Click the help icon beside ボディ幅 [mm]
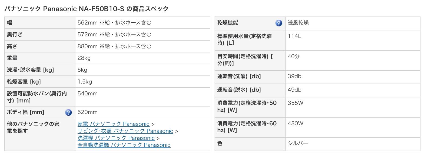 (x=68, y=112)
